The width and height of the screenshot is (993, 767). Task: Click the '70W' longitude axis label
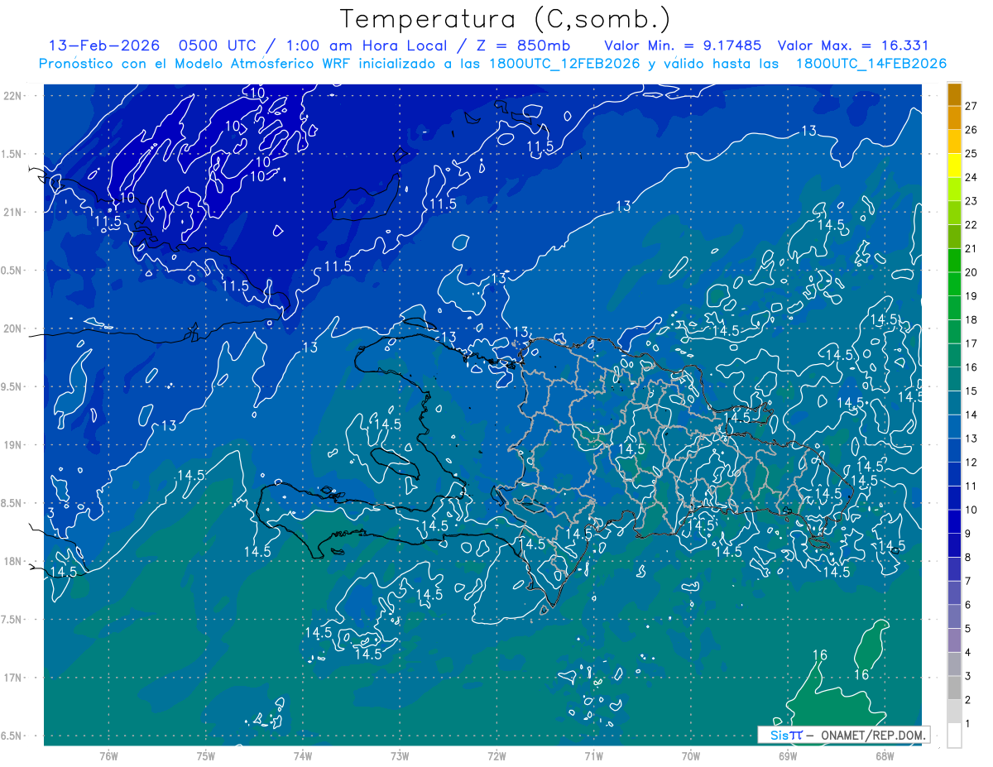690,756
